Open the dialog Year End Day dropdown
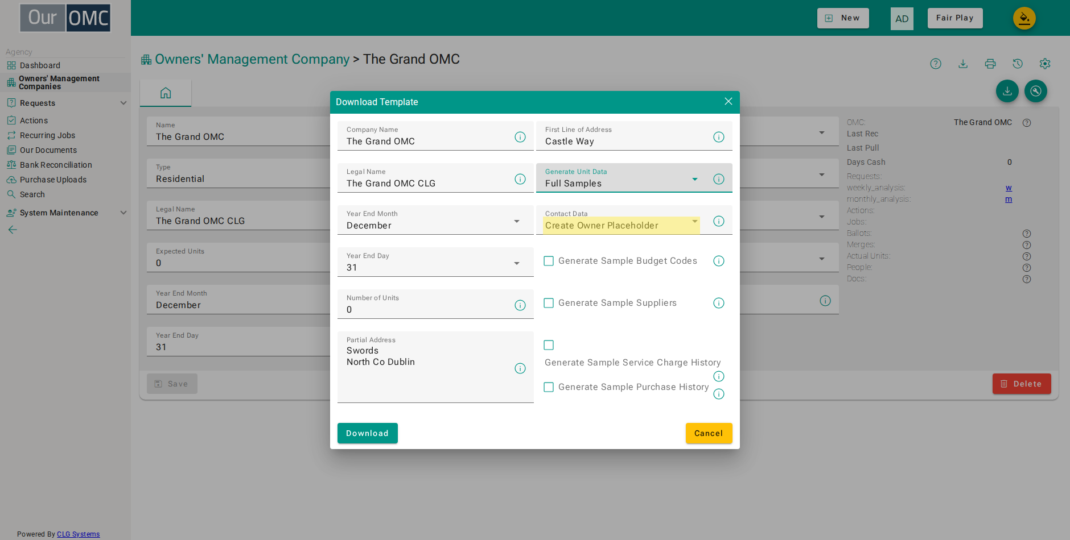The width and height of the screenshot is (1070, 540). point(435,262)
